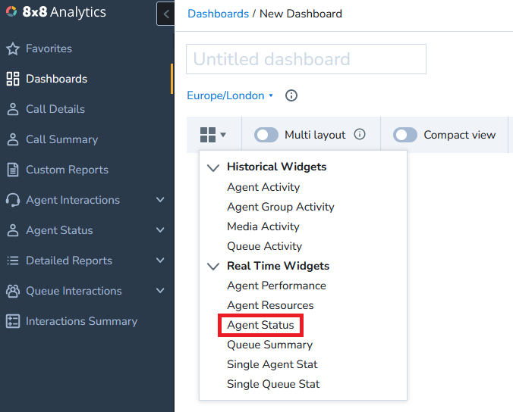Click the Custom Reports document icon
Image resolution: width=513 pixels, height=412 pixels.
[13, 170]
